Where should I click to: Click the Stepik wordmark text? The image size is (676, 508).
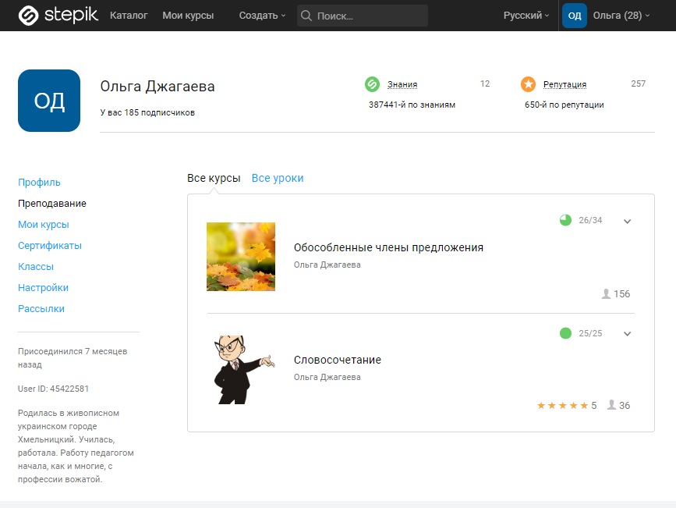click(x=71, y=15)
